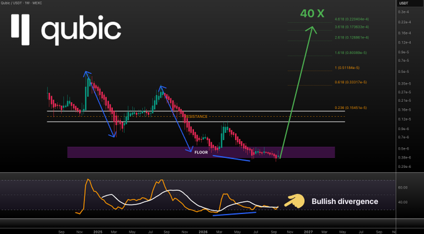Image resolution: width=424 pixels, height=234 pixels.
Task: Select the 1 (0.51184e-5) Fibonacci label
Action: pyautogui.click(x=347, y=67)
